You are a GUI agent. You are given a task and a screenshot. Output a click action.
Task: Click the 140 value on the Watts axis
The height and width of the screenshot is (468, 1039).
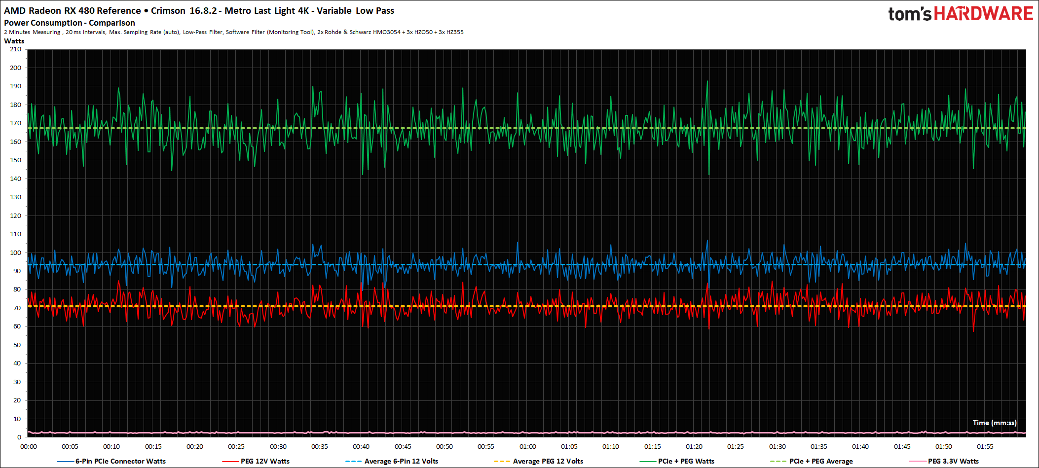pos(16,179)
